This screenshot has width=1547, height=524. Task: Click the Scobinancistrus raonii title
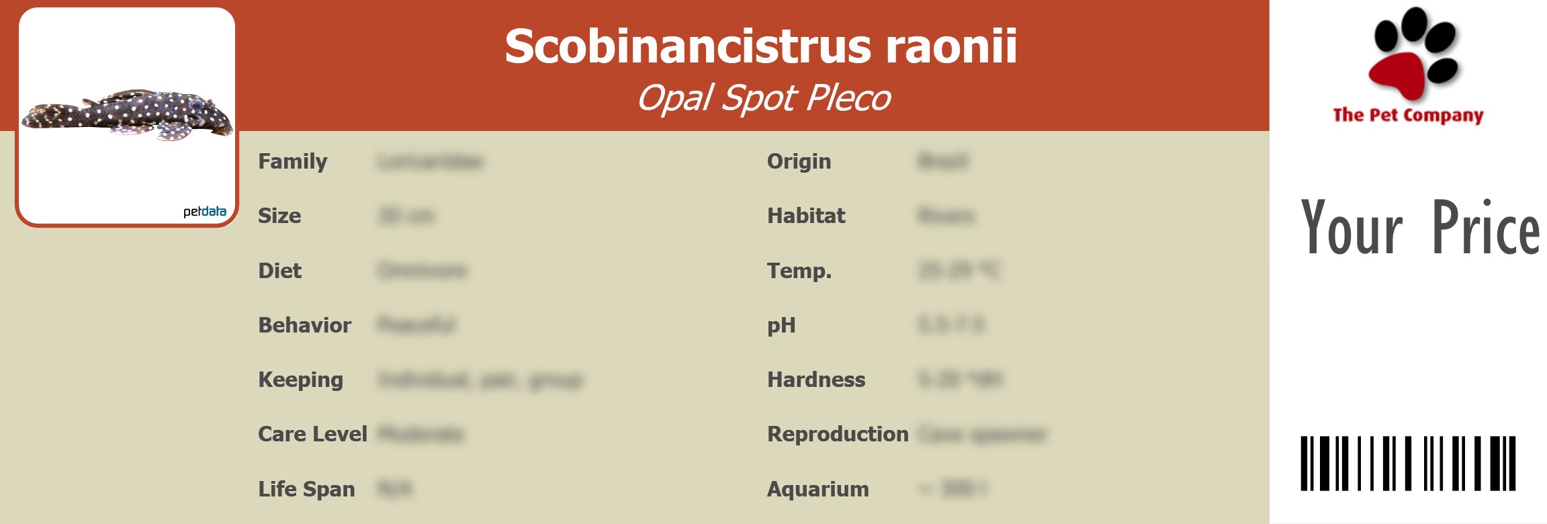tap(760, 46)
